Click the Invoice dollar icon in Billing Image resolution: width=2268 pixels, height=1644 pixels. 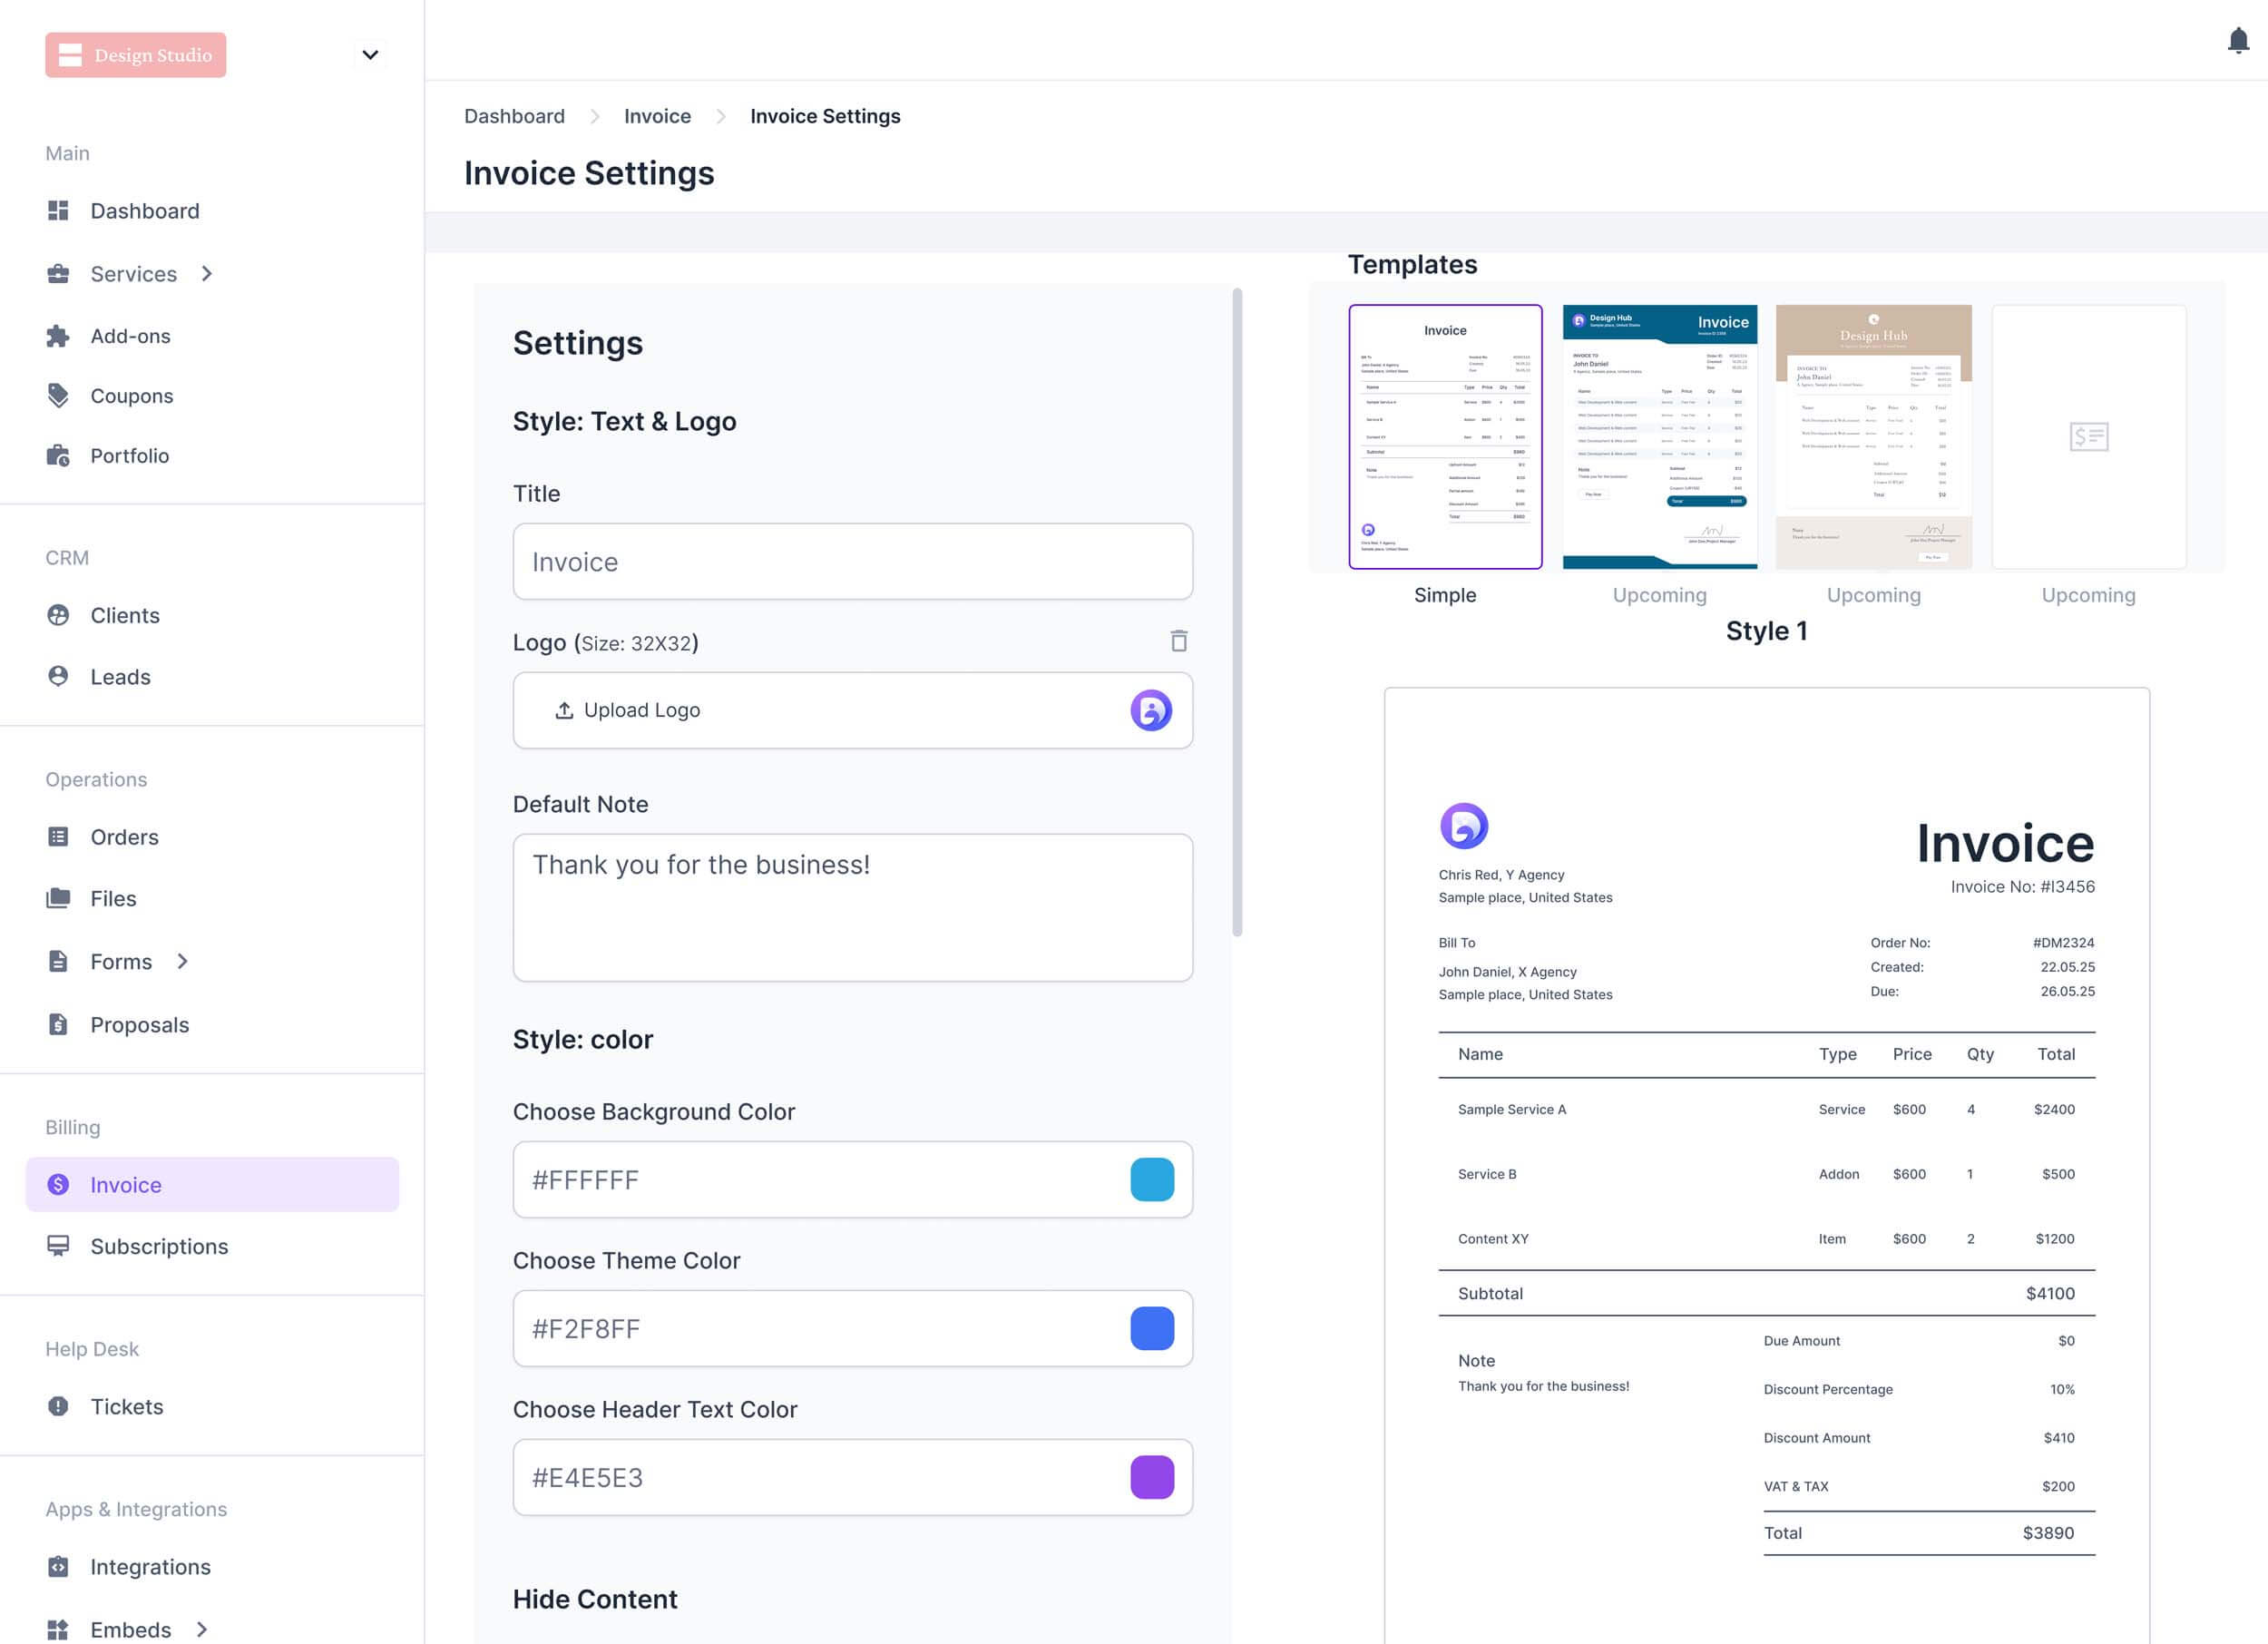(x=58, y=1184)
